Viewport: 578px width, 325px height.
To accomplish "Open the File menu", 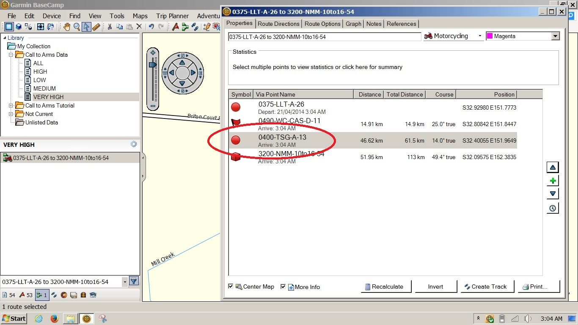I will pos(12,16).
